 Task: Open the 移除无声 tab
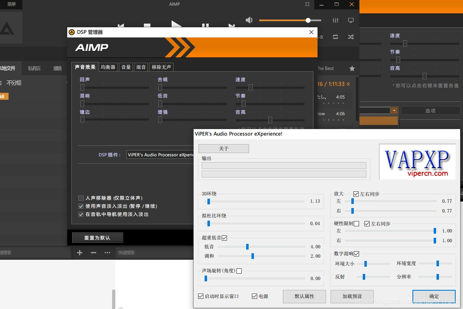(161, 67)
